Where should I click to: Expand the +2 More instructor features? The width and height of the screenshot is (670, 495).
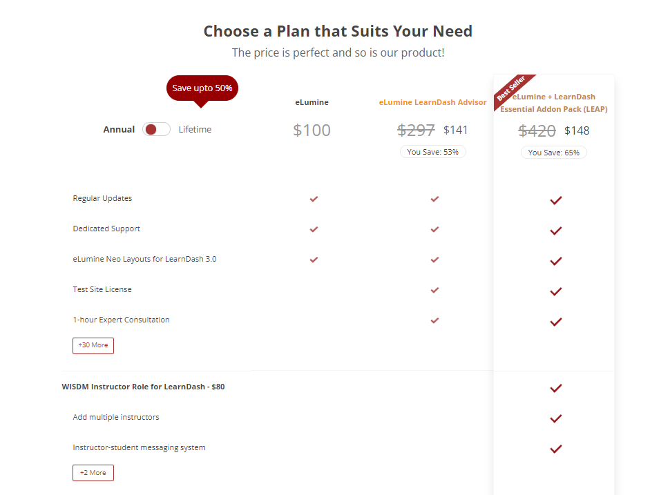(93, 473)
